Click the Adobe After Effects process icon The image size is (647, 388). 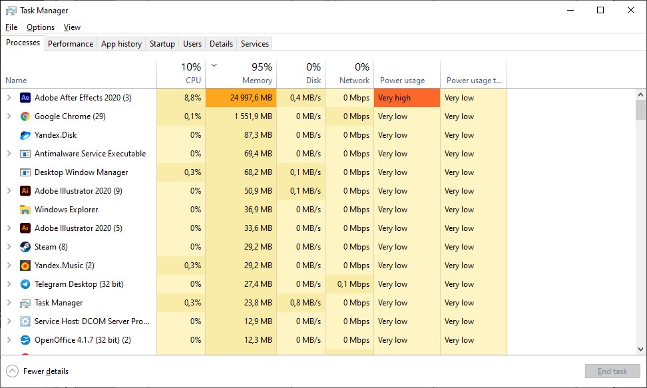[x=25, y=98]
